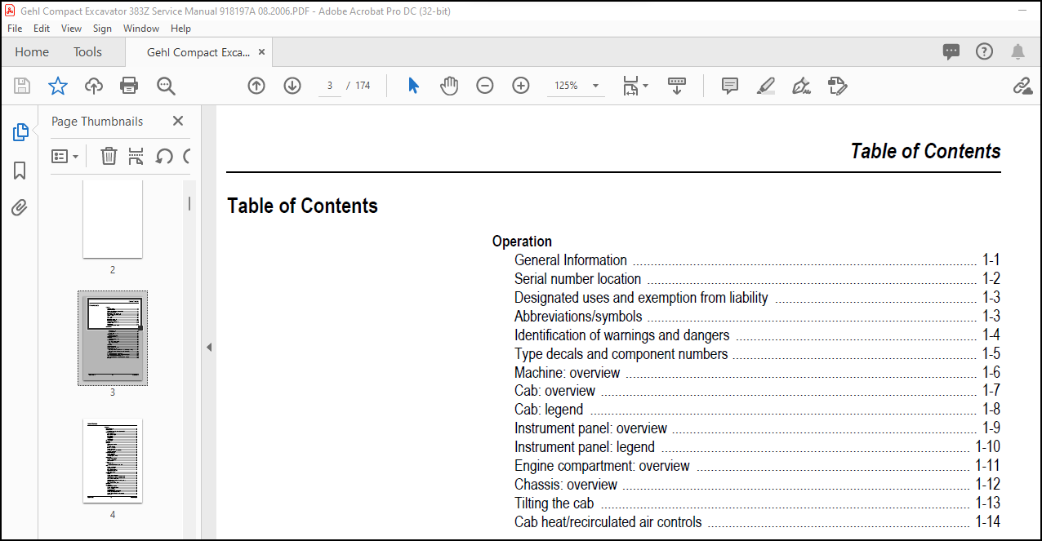Screen dimensions: 1042x541
Task: Show the Bookmarks pane
Action: (x=20, y=171)
